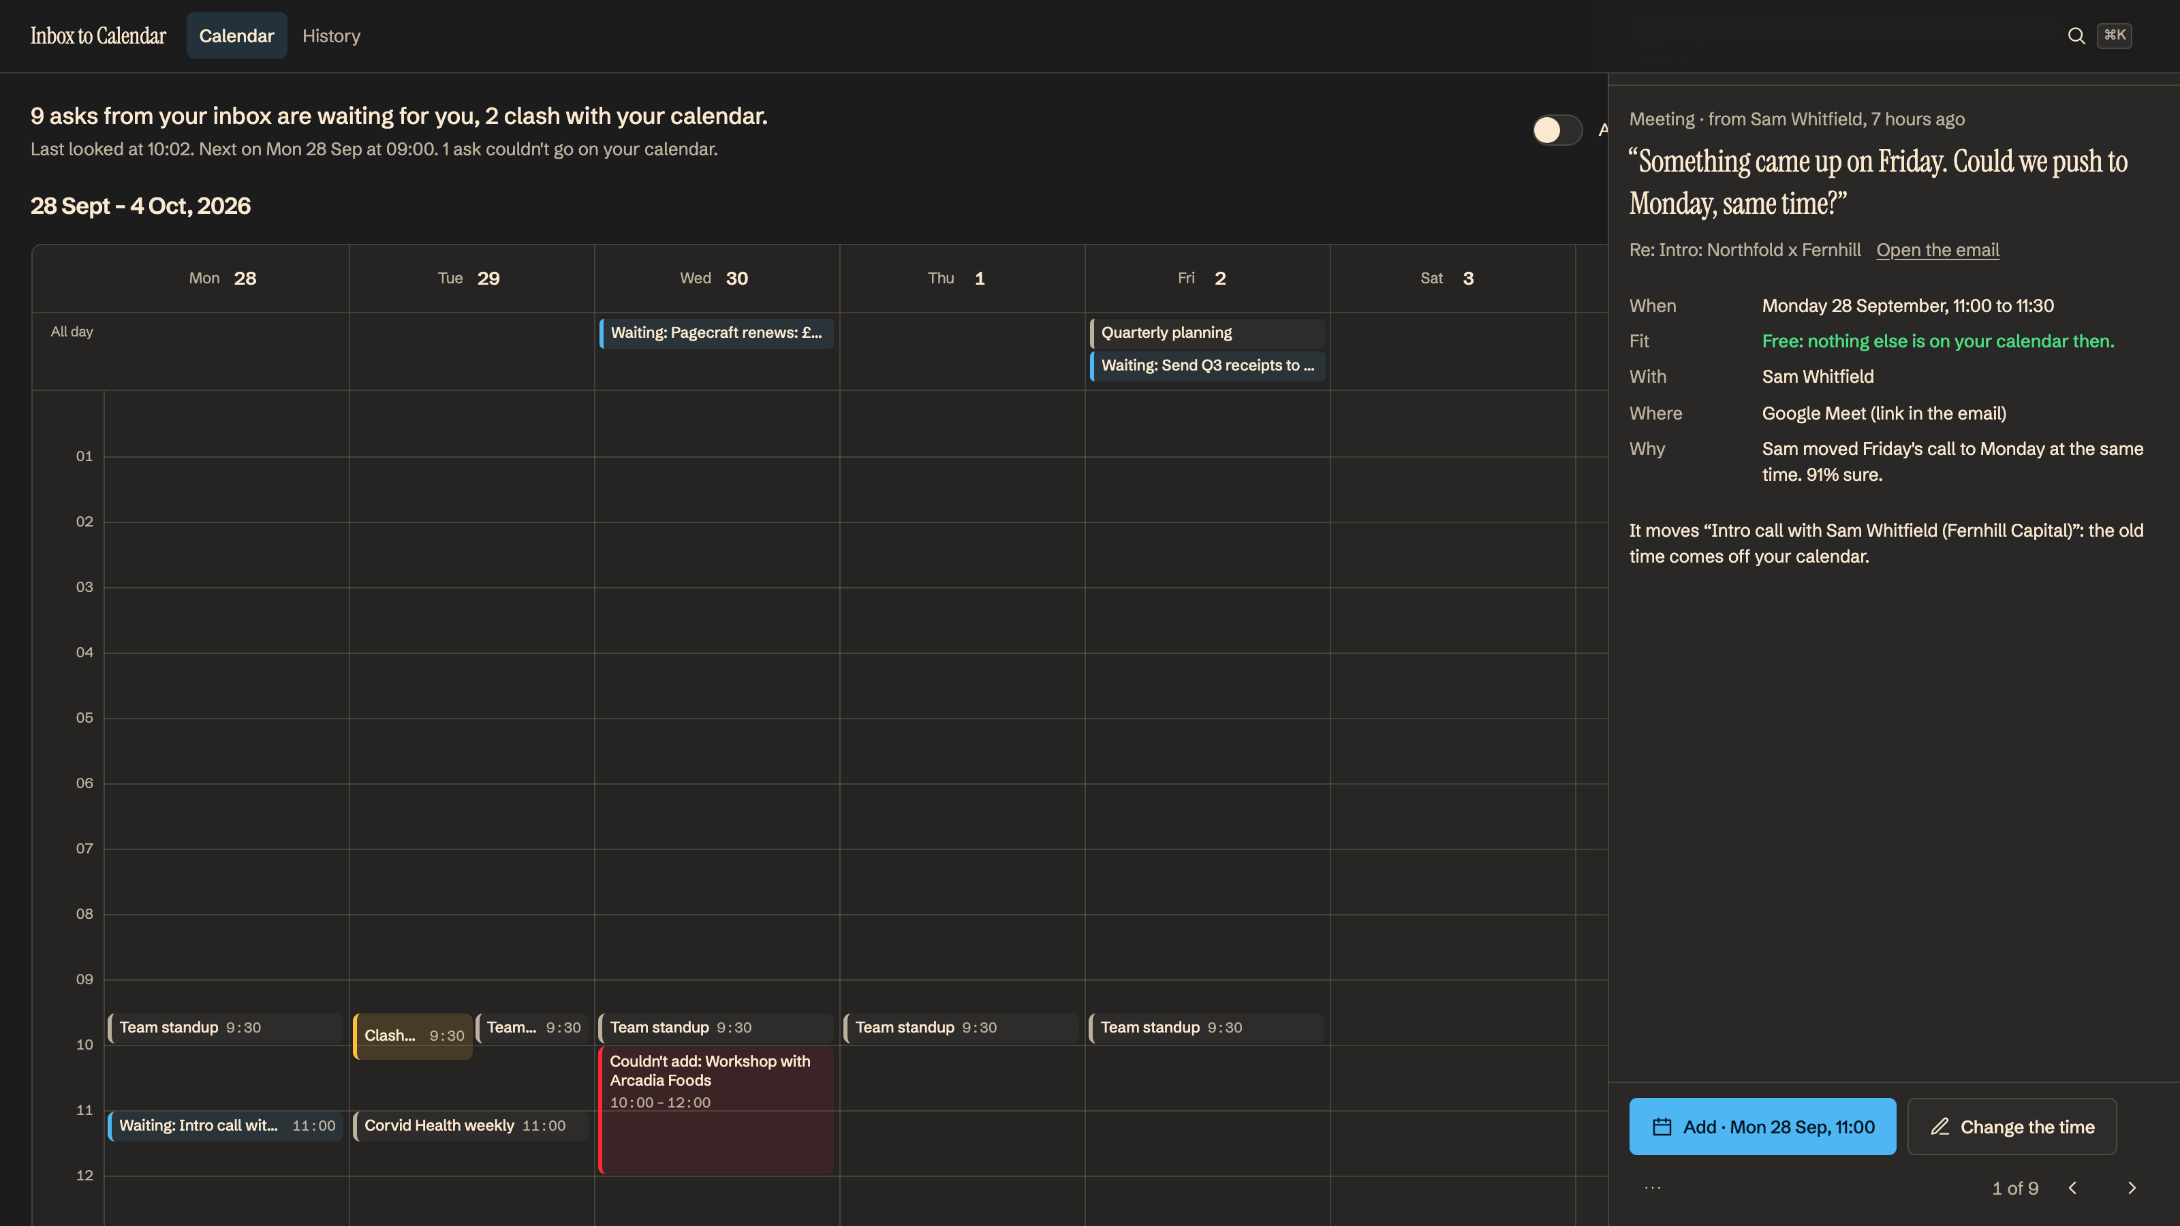The image size is (2180, 1226).
Task: Open the three-dot more options menu
Action: (1652, 1188)
